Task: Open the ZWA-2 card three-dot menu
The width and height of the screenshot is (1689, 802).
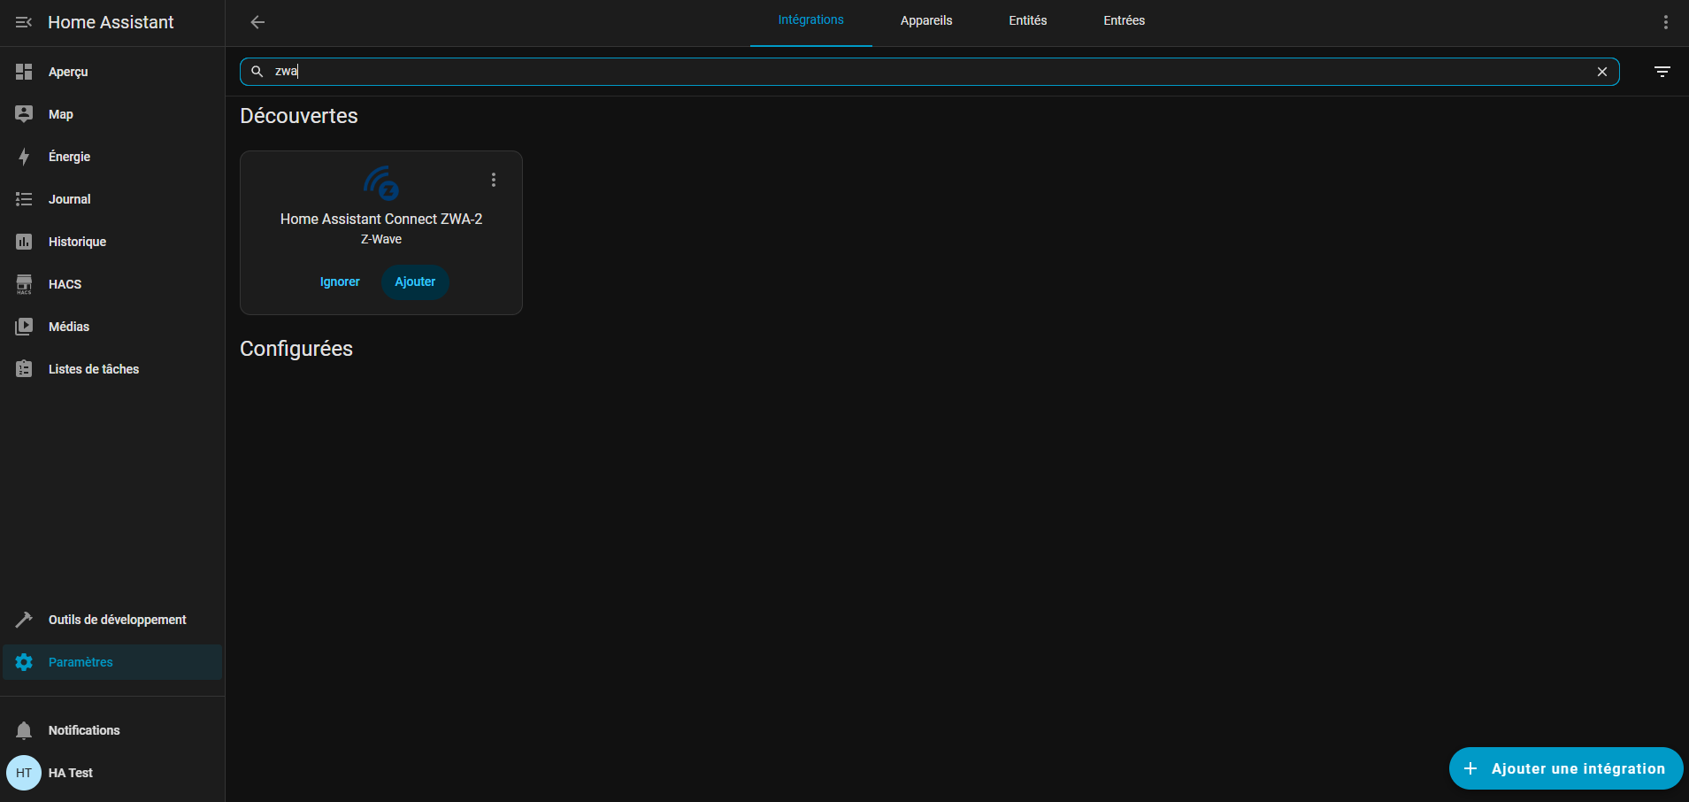Action: 494,180
